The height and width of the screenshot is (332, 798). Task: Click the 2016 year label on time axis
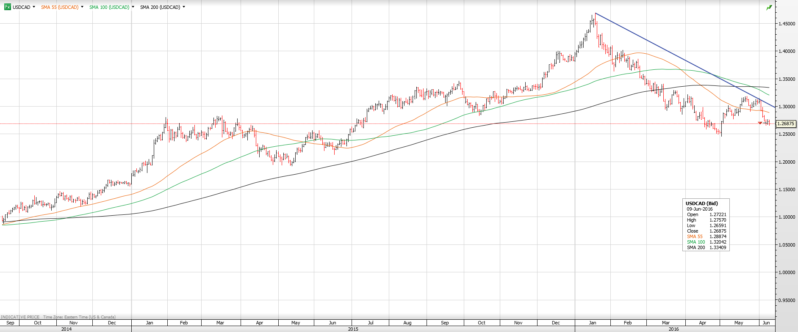[x=673, y=329]
